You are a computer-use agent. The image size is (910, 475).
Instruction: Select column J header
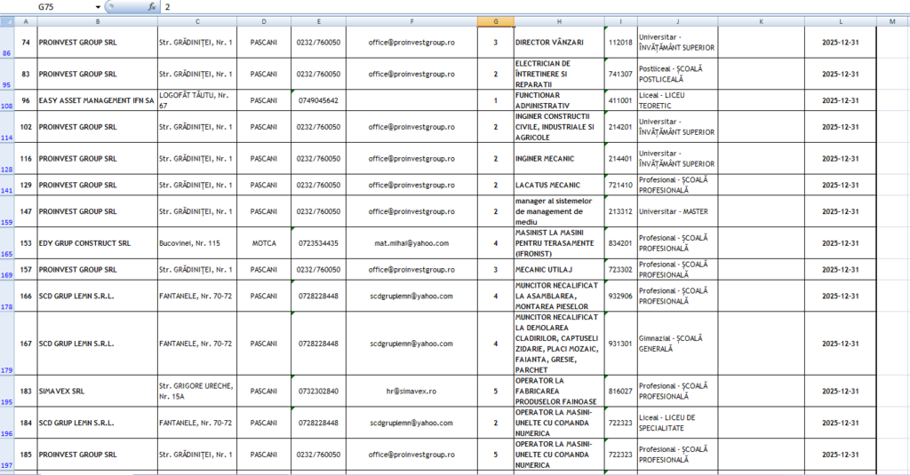pos(677,20)
